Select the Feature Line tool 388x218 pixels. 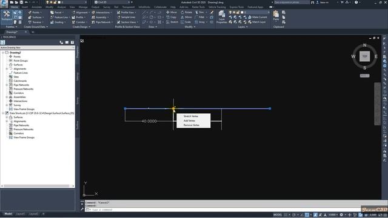[59, 18]
